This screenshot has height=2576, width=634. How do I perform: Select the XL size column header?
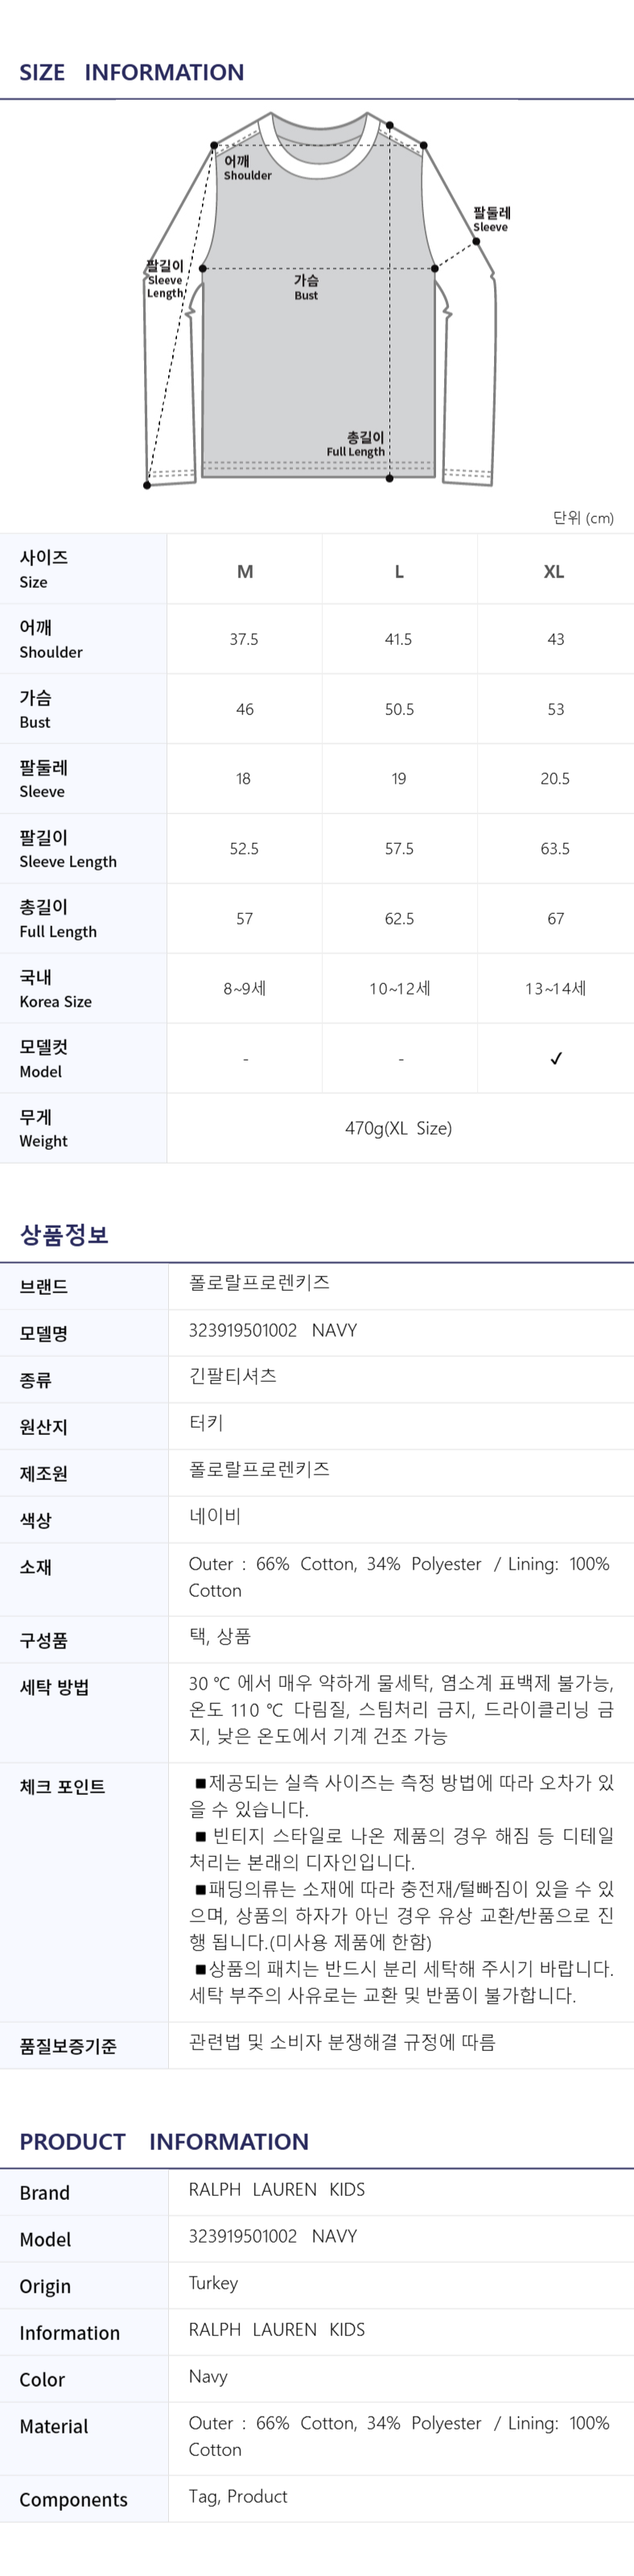(554, 572)
